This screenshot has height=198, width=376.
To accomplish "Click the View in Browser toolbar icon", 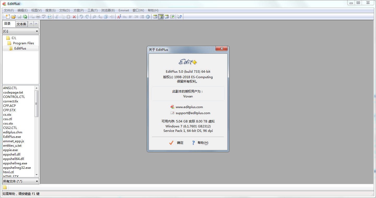I will click(x=50, y=17).
